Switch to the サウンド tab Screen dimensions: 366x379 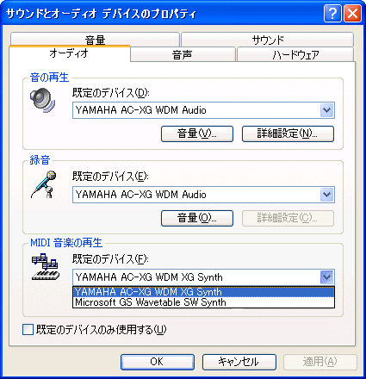coord(267,40)
